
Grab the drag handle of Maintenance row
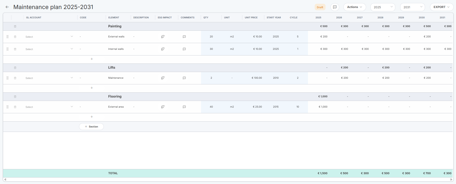pos(7,78)
